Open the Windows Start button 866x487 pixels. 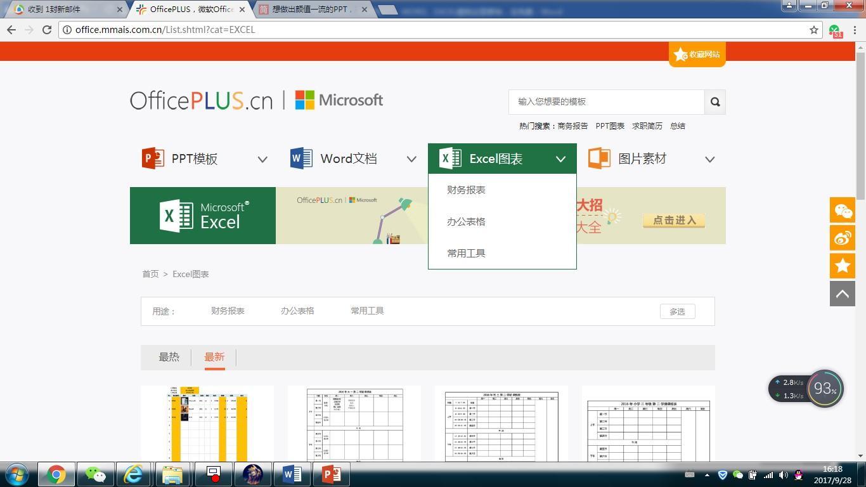point(16,474)
